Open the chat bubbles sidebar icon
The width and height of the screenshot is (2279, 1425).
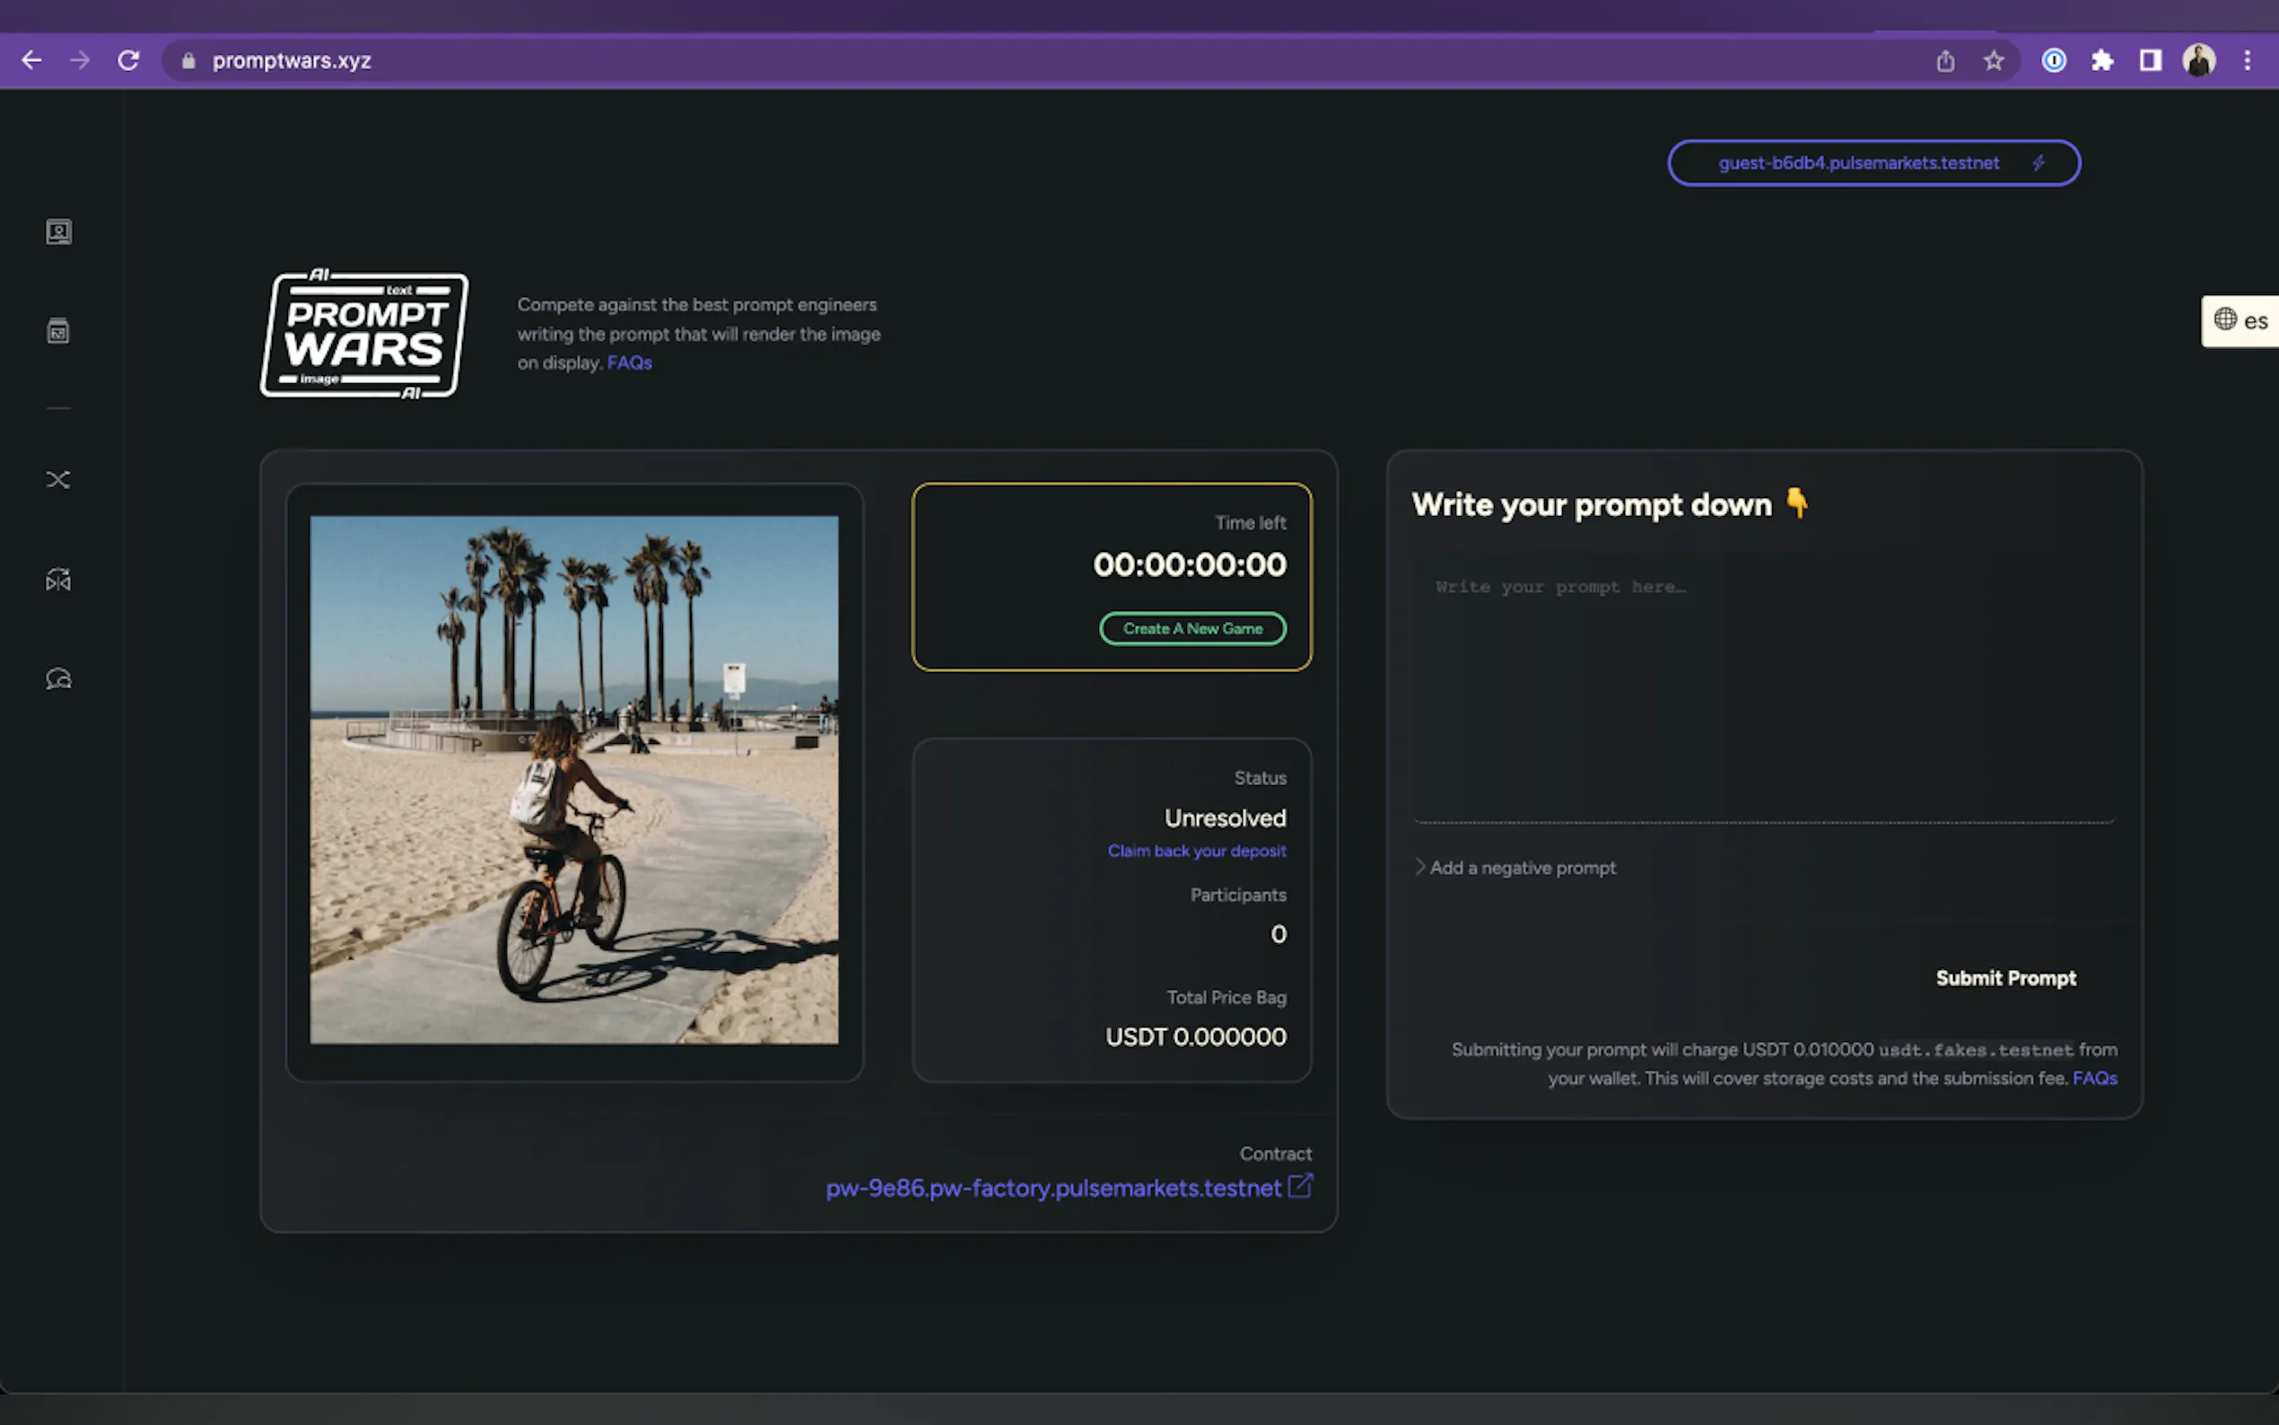(x=58, y=678)
